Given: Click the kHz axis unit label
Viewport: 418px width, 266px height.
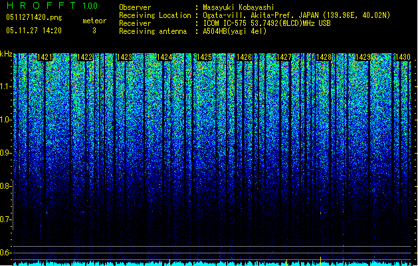Looking at the screenshot, I should pos(6,54).
